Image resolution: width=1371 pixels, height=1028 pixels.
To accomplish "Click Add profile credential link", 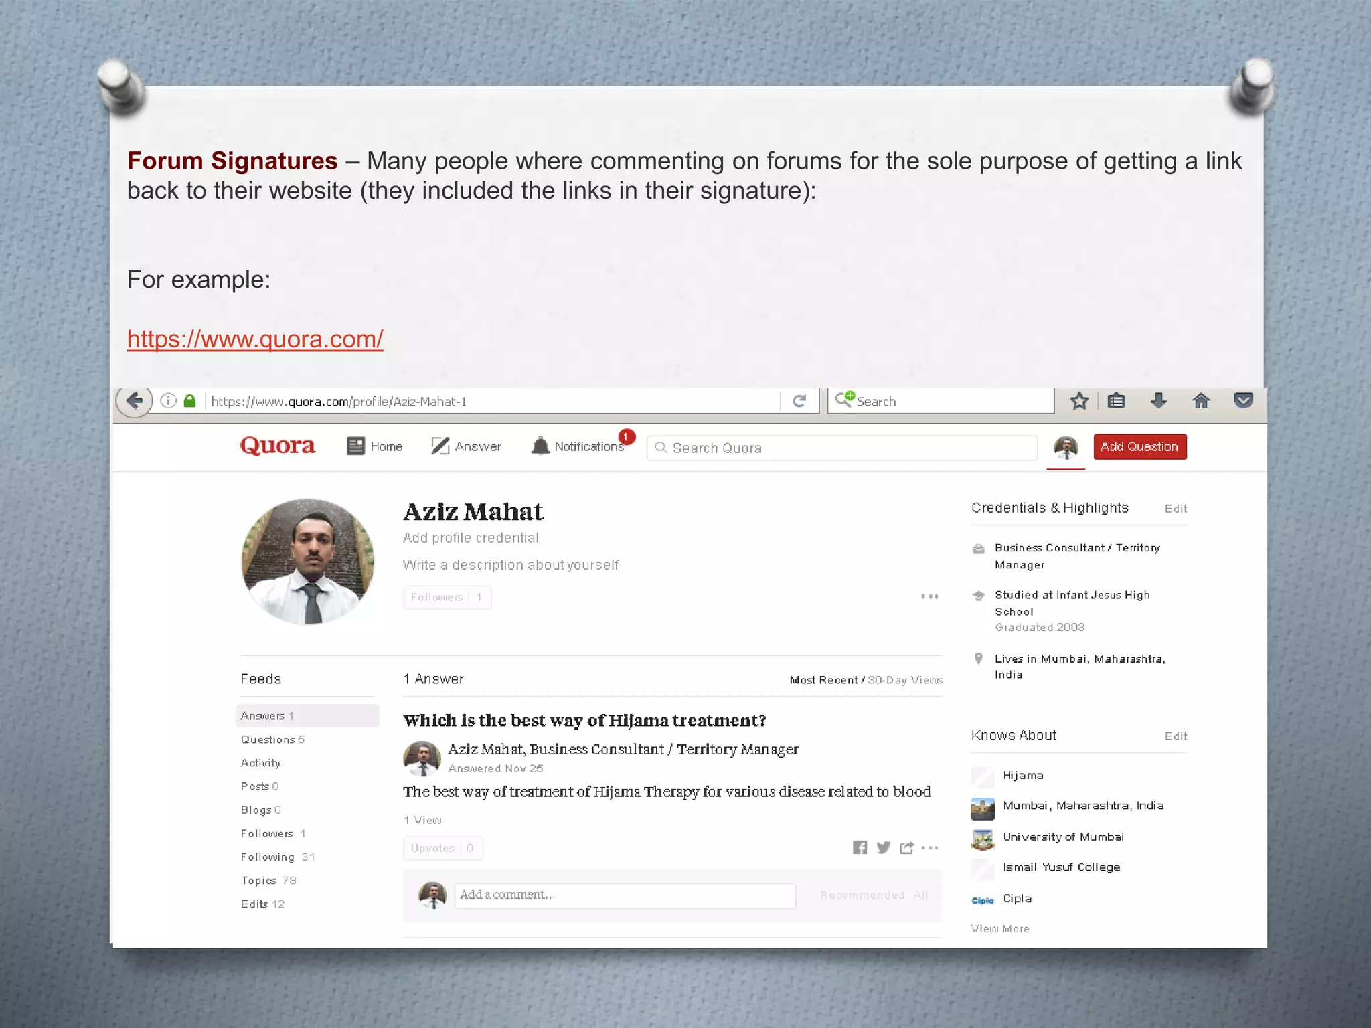I will click(471, 538).
